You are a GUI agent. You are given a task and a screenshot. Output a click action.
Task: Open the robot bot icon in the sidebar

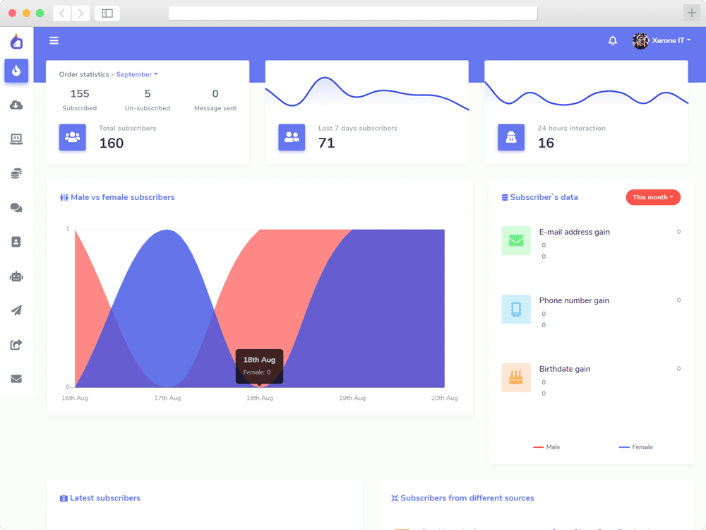tap(17, 276)
